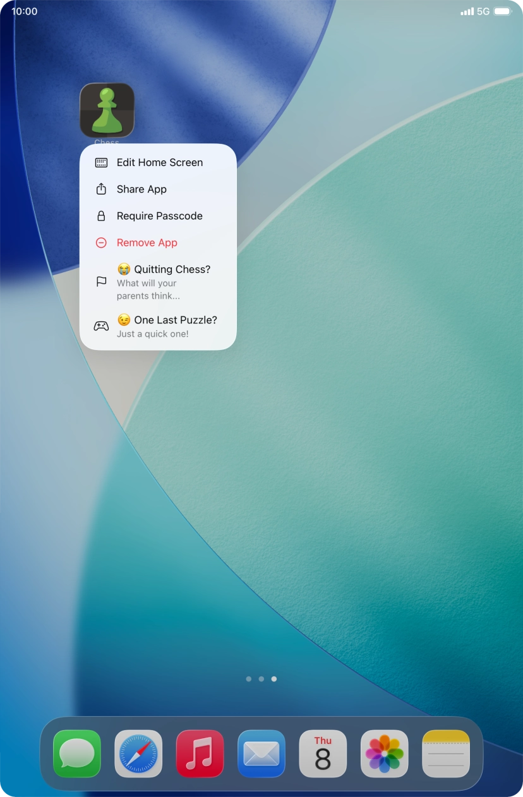Choose One Last Puzzle? option

(x=167, y=326)
